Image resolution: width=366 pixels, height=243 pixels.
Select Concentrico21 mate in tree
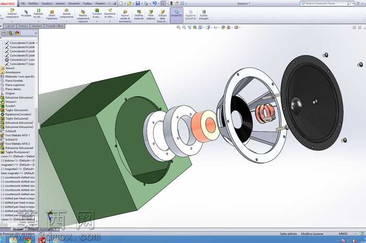coord(20,60)
